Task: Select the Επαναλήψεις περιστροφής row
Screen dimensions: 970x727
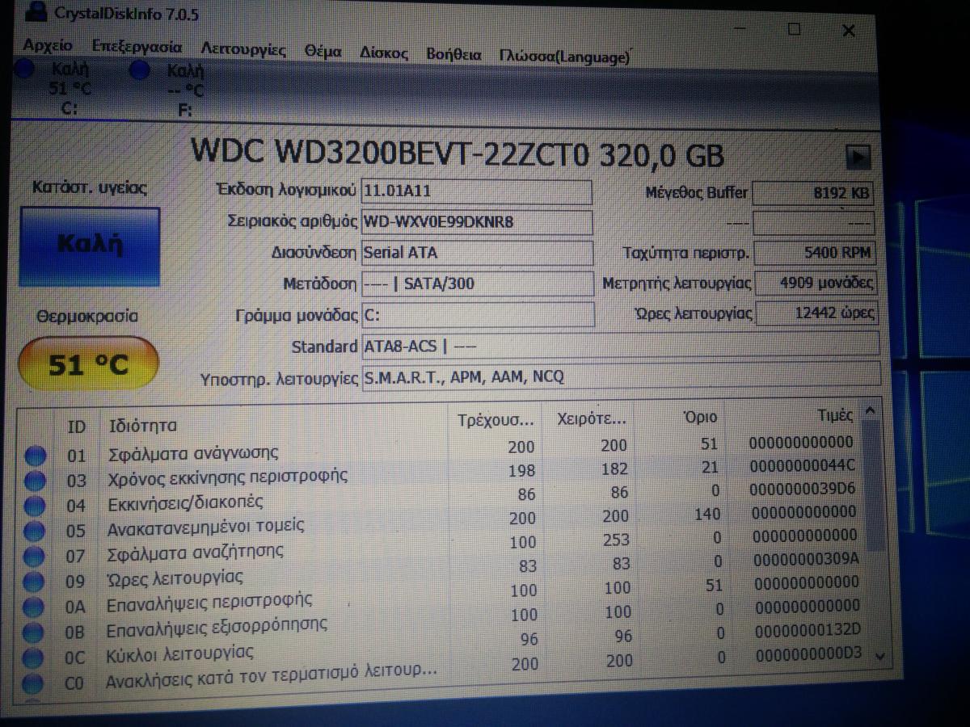Action: (441, 595)
